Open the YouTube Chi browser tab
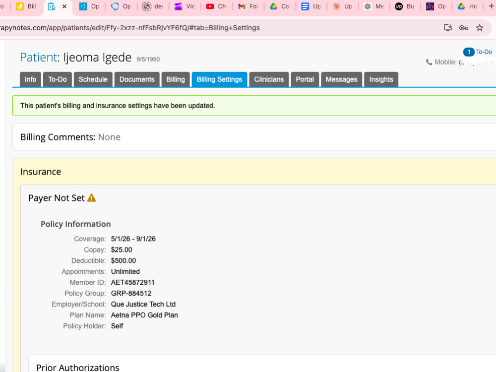496x372 pixels. point(216,6)
